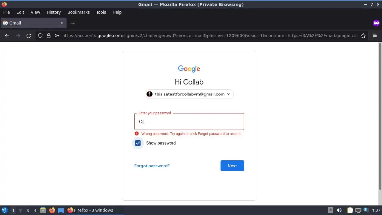Open the History menu
Screen dimensions: 382x215
[54, 12]
